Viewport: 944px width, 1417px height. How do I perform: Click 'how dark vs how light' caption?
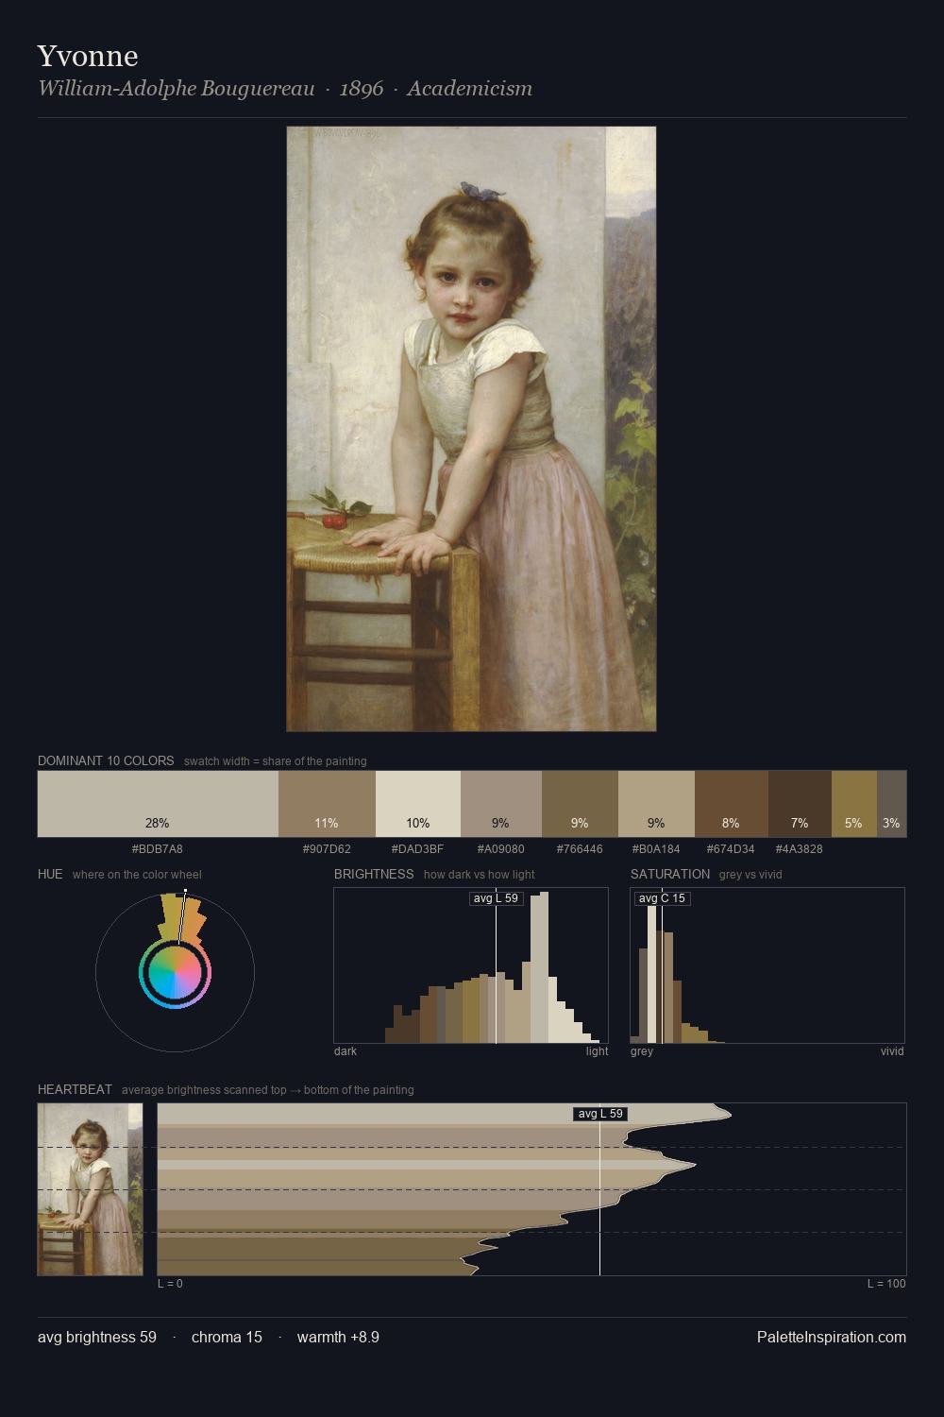(x=480, y=875)
